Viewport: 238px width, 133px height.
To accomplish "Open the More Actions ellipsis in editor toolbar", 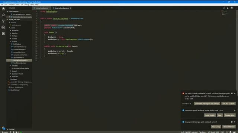I will point(235,8).
